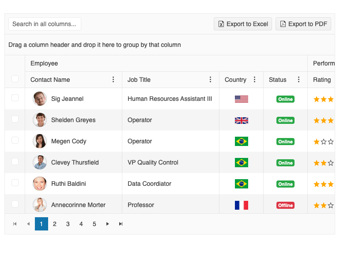Go to the previous page
Viewport: 340px width, 261px height.
pos(28,224)
